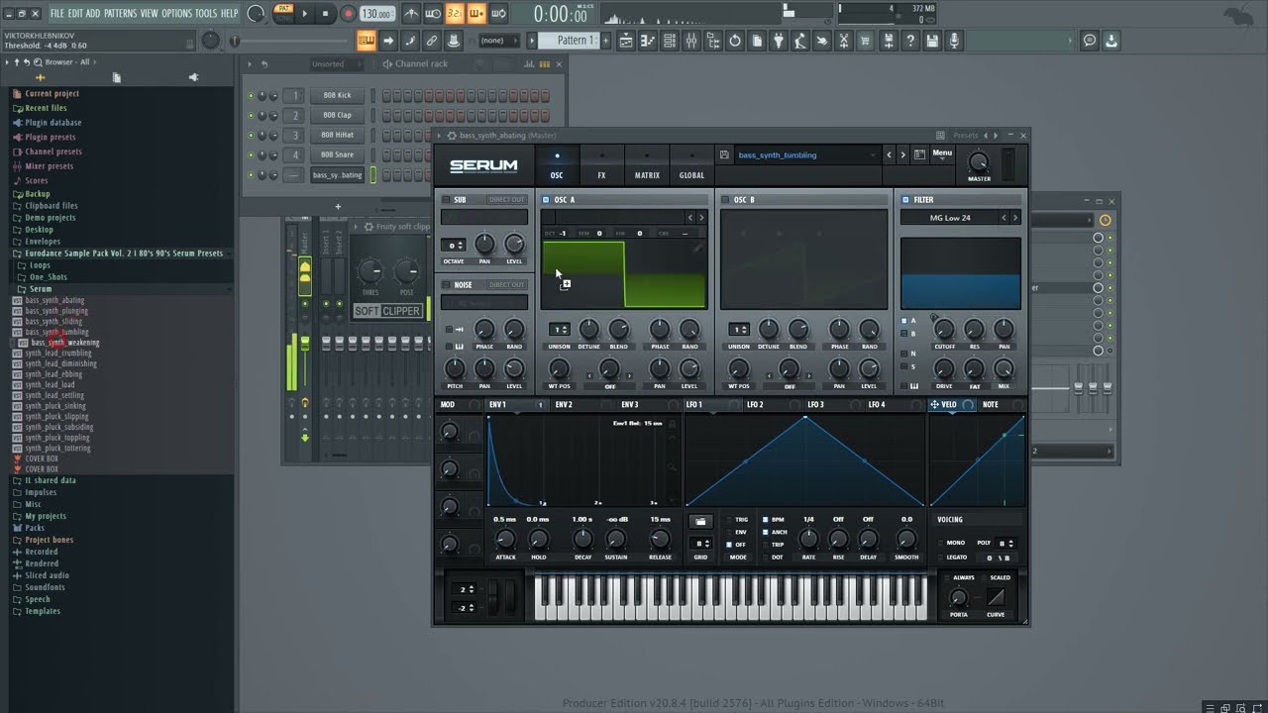Enable MONO voicing checkbox
The height and width of the screenshot is (713, 1268).
(940, 543)
